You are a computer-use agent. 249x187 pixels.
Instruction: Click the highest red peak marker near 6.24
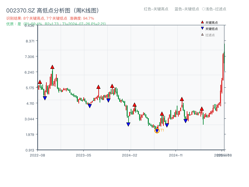52,67
